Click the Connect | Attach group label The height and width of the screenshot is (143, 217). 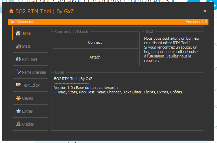tap(72, 31)
